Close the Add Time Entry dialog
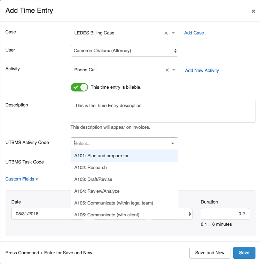 pyautogui.click(x=253, y=11)
